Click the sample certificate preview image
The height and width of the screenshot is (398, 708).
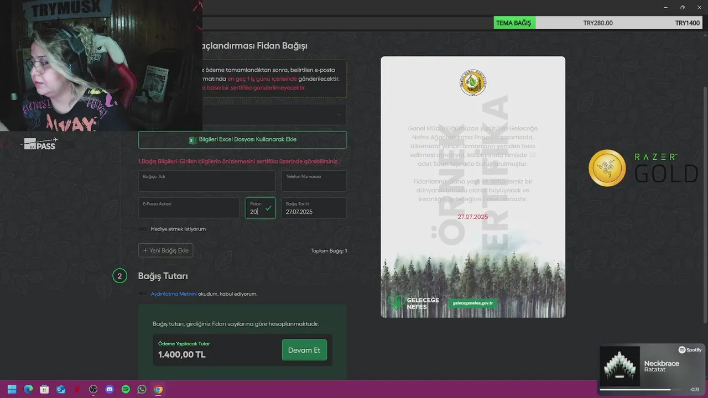tap(473, 187)
